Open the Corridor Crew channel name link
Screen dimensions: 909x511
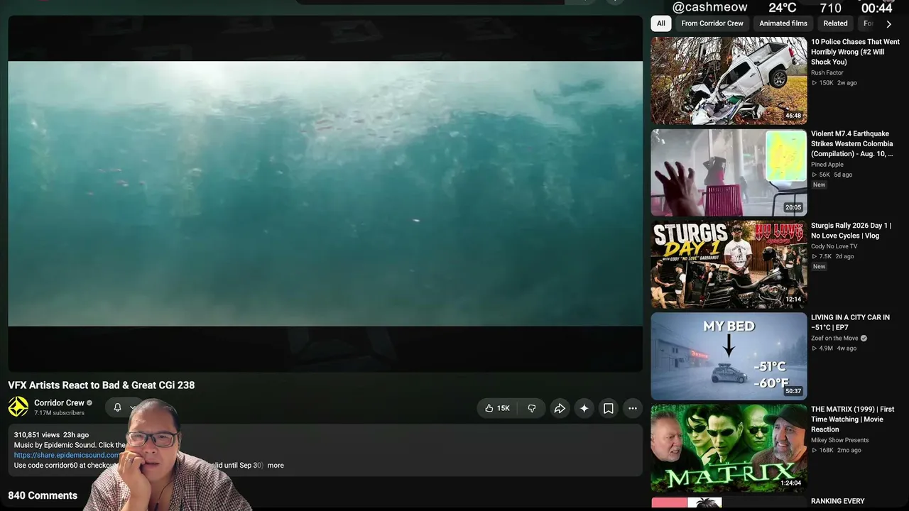(59, 403)
